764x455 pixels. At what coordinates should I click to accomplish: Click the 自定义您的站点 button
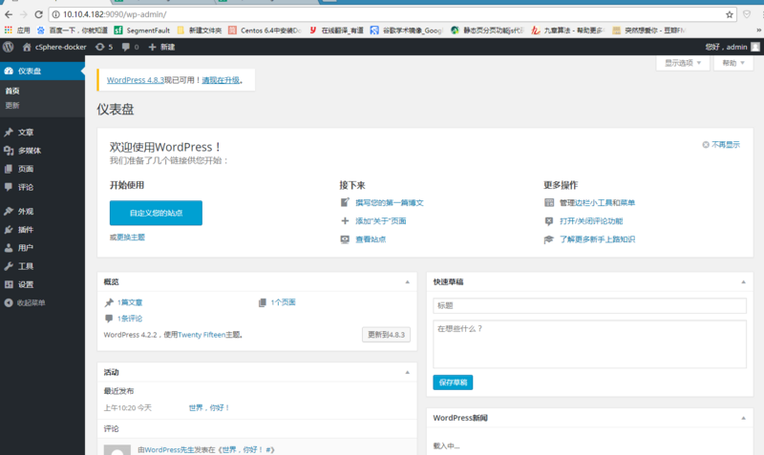(x=156, y=213)
